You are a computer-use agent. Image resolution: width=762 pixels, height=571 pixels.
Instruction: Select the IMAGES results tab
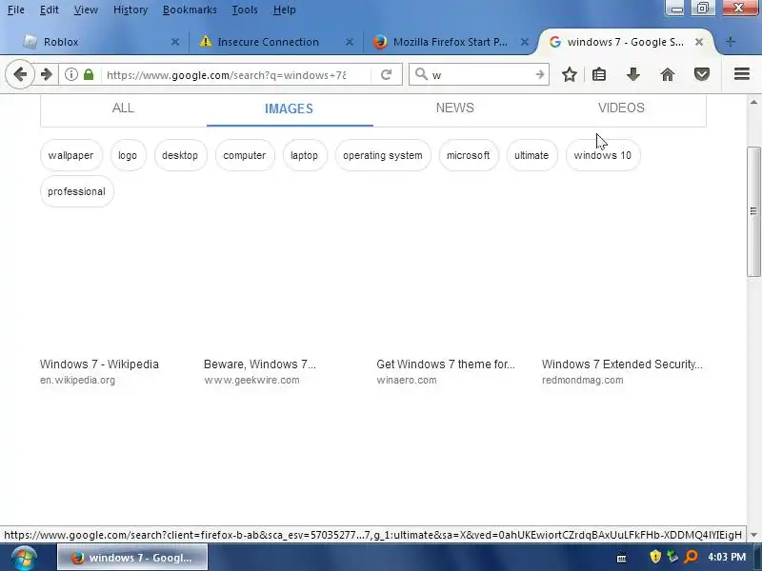pos(289,108)
